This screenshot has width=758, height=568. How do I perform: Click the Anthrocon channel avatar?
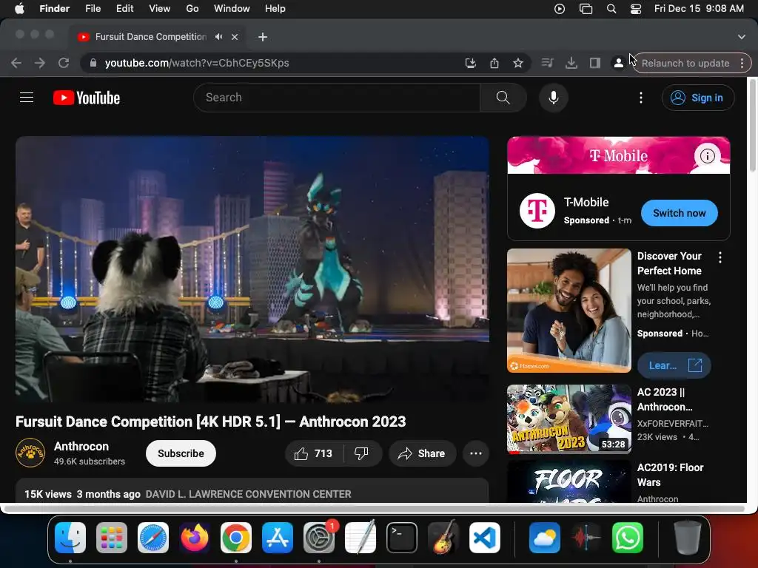[30, 453]
